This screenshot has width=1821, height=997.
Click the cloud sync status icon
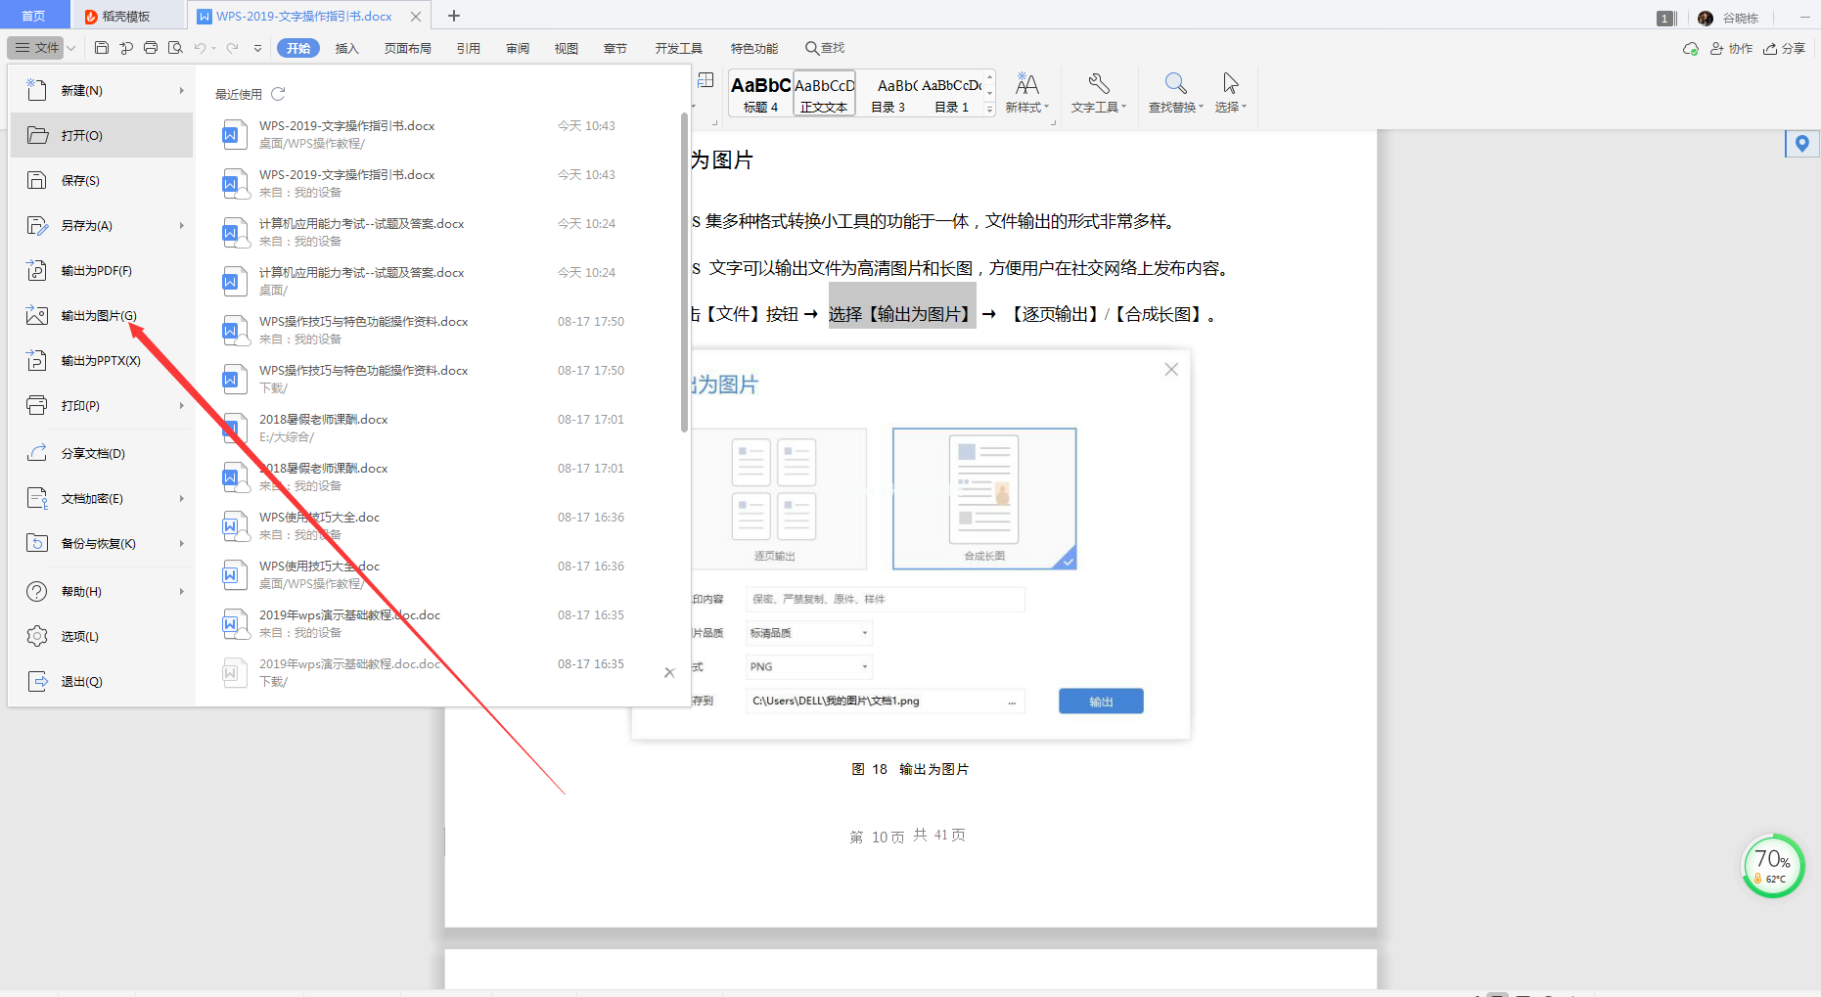coord(1690,48)
